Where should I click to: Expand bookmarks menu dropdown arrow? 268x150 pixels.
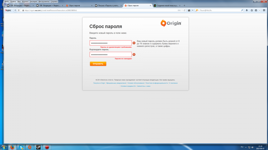[260, 10]
